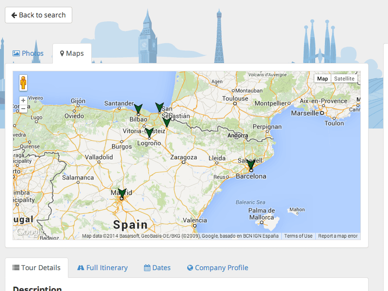
Task: Select the green marker at San Sebastián
Action: click(x=159, y=107)
